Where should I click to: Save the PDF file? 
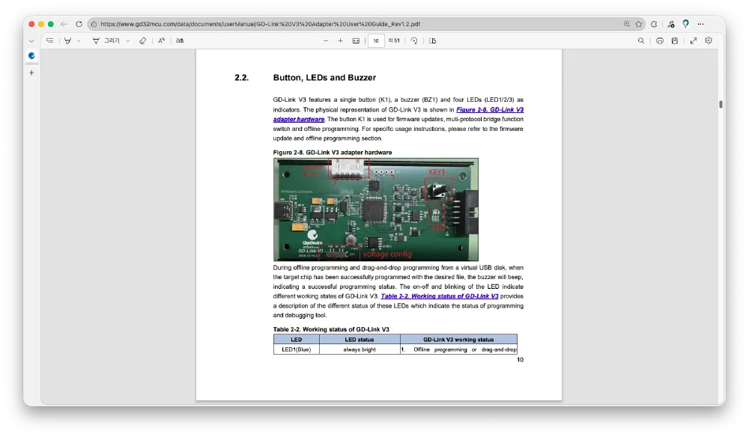(675, 40)
